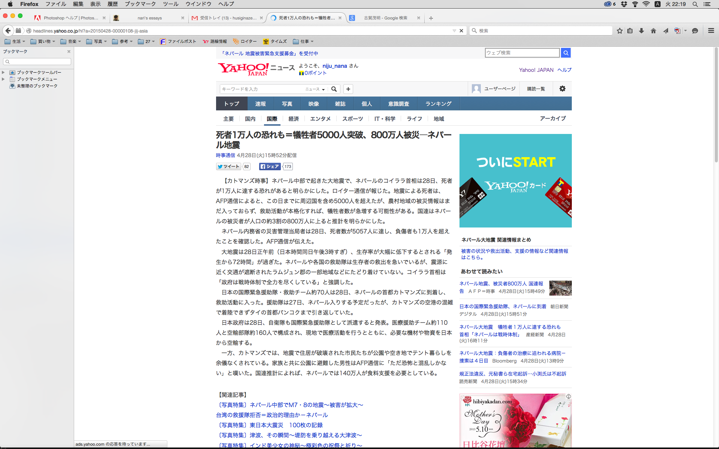719x449 pixels.
Task: Click the ツイート tweet button
Action: click(228, 167)
